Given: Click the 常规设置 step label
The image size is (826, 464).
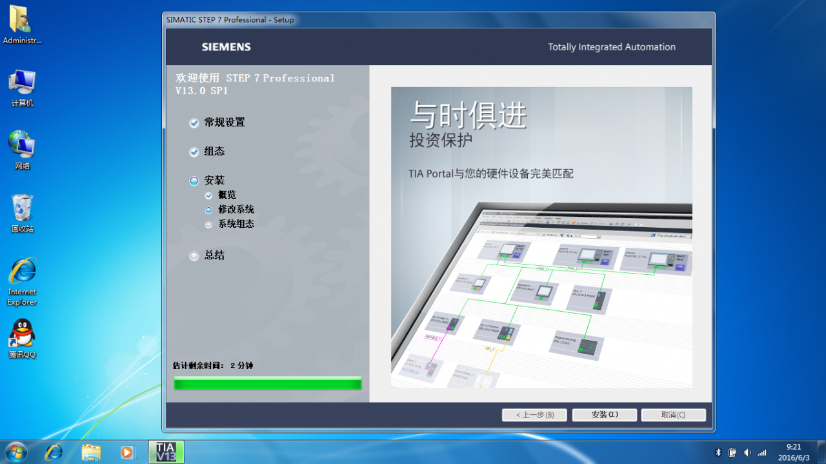Looking at the screenshot, I should pyautogui.click(x=225, y=123).
